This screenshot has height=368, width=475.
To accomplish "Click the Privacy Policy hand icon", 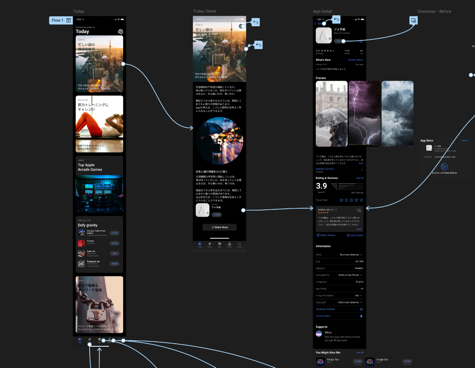I will (361, 316).
